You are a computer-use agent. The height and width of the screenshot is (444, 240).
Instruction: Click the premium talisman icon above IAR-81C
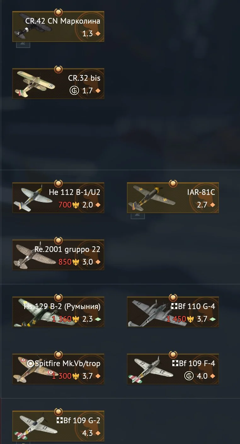coord(173,183)
